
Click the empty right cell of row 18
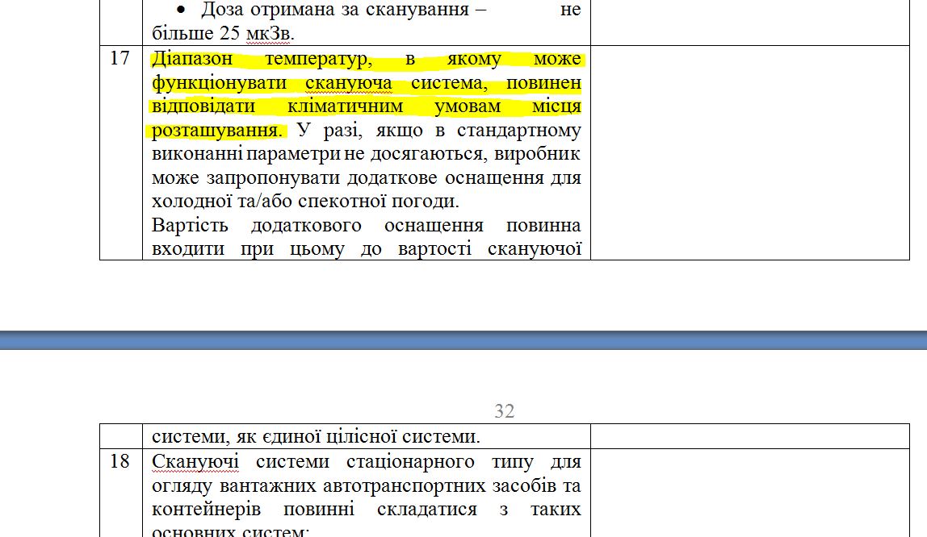pyautogui.click(x=749, y=492)
